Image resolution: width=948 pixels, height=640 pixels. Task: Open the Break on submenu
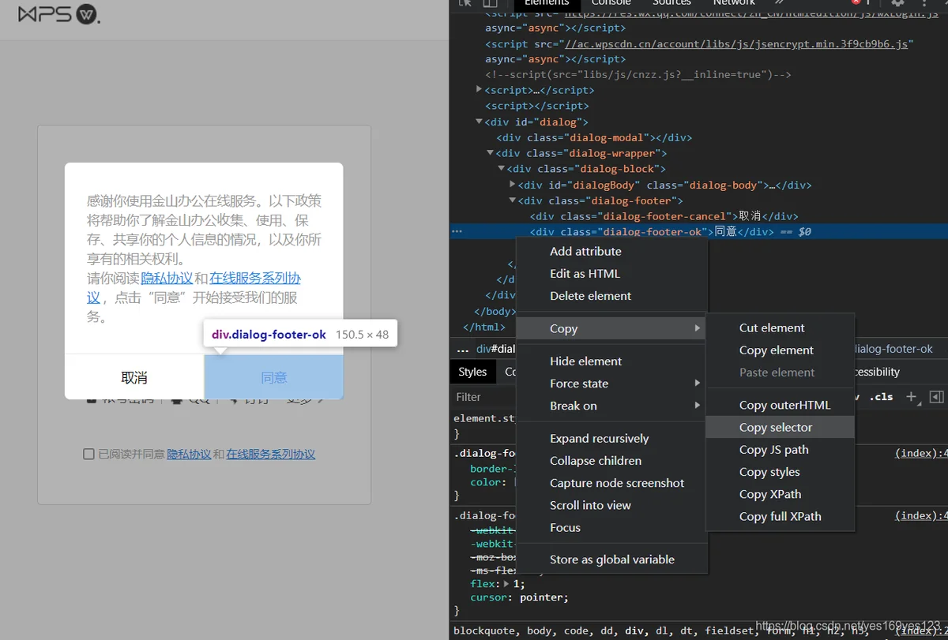611,406
